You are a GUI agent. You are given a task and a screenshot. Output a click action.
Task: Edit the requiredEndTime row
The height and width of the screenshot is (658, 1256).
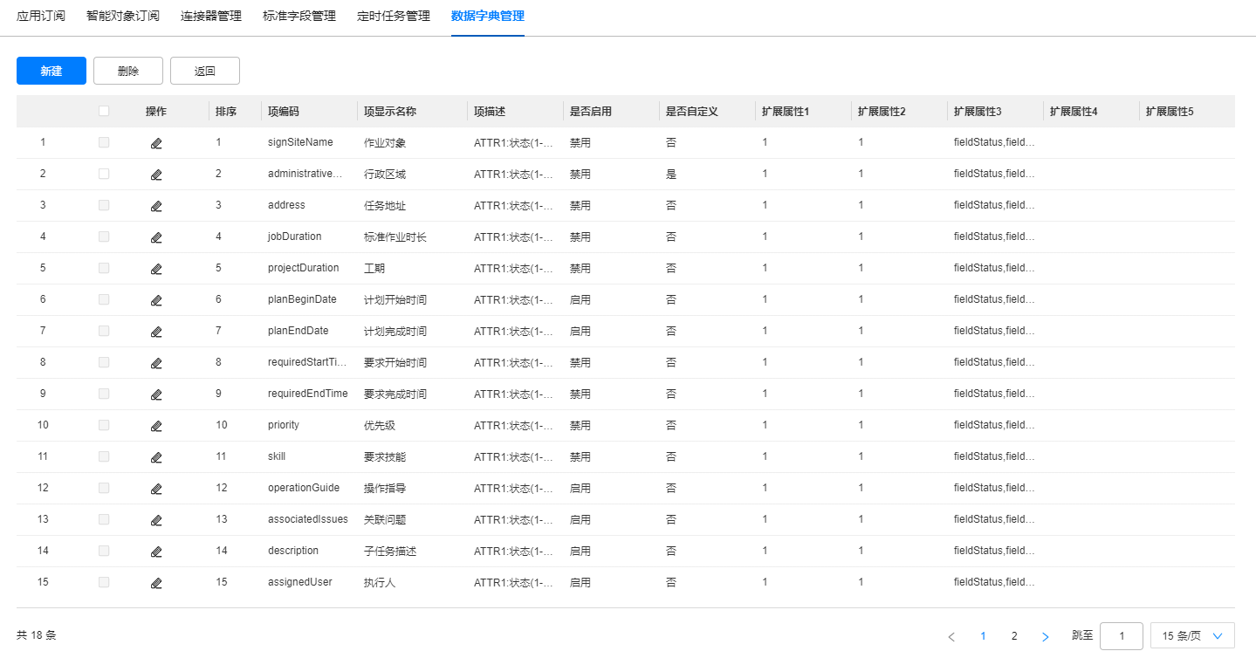[x=156, y=394]
